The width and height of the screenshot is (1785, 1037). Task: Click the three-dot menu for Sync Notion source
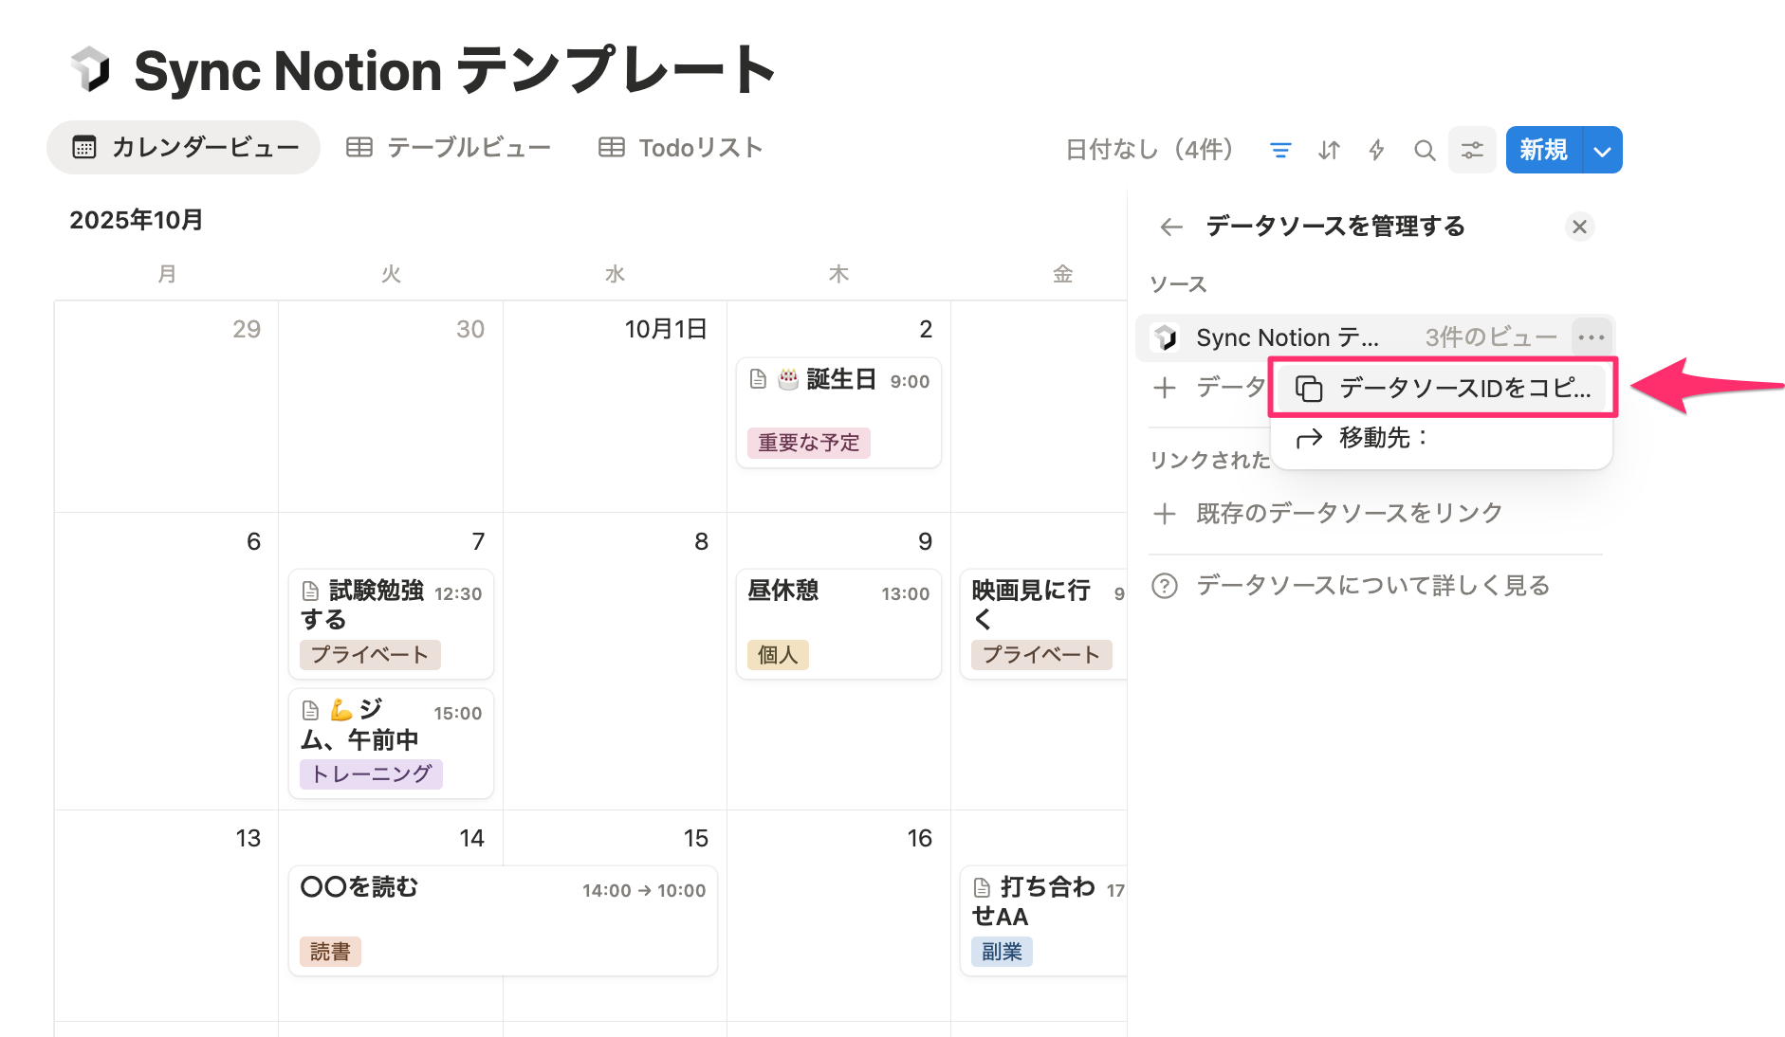tap(1591, 337)
